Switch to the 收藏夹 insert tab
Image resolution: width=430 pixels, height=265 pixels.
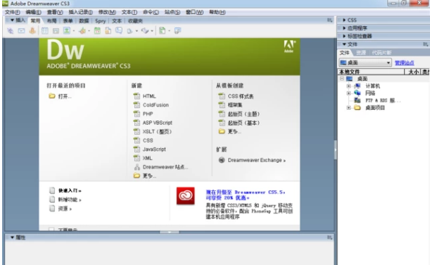pos(135,21)
